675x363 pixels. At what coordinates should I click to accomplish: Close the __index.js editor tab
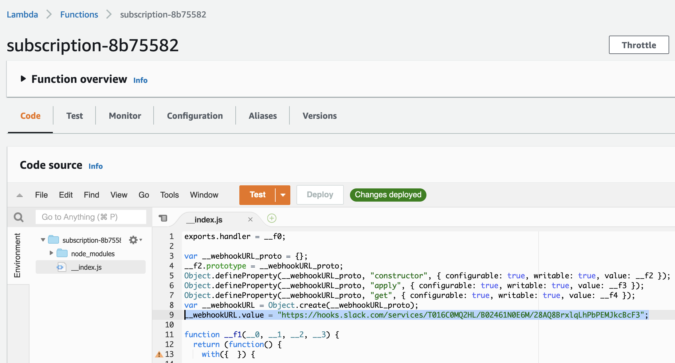point(250,219)
